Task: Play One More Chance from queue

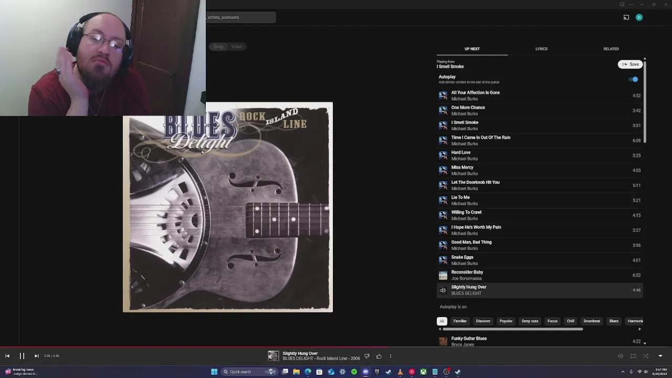Action: [x=540, y=110]
